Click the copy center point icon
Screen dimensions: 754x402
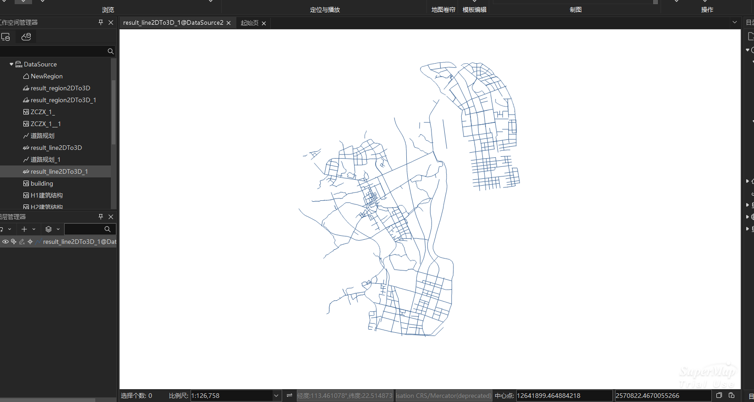coord(719,396)
